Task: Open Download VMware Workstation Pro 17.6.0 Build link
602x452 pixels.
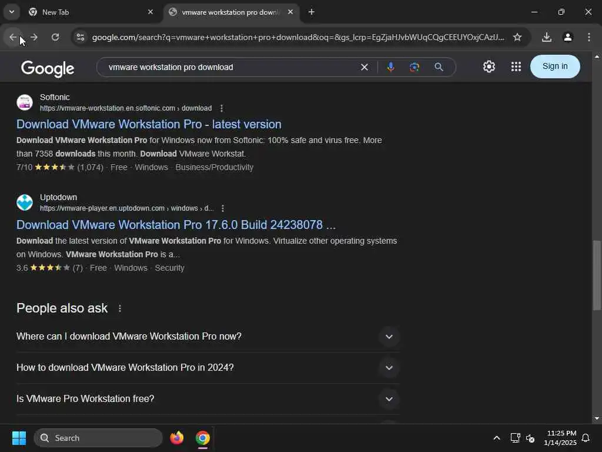Action: (176, 225)
